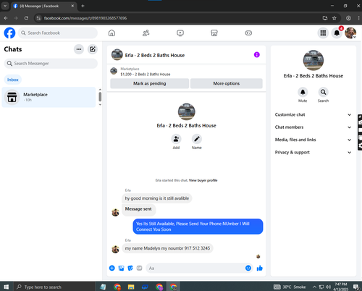
Task: Open the Marketplace icon in top navigation
Action: (214, 33)
